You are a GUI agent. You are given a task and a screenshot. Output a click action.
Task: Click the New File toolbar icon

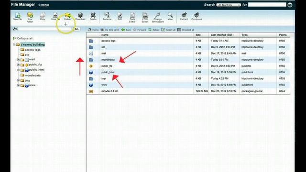pos(17,16)
